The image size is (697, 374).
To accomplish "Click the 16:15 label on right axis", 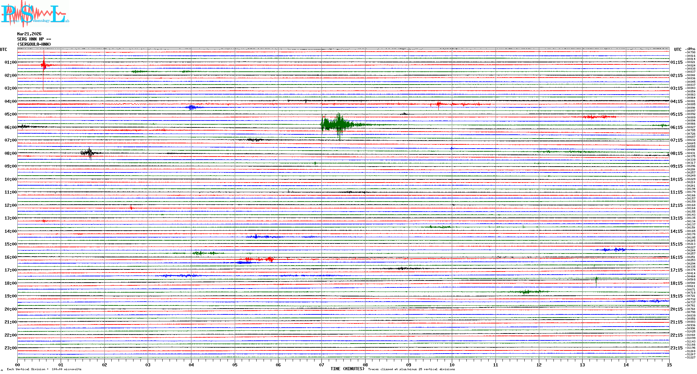I will (676, 257).
